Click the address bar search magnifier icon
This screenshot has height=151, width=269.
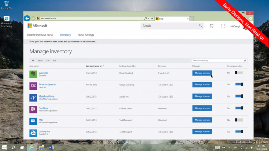pyautogui.click(x=145, y=18)
